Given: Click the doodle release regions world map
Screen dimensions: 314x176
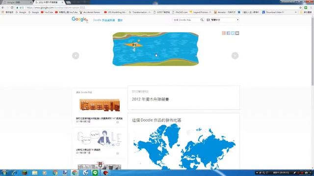Looking at the screenshot, I should tap(184, 147).
